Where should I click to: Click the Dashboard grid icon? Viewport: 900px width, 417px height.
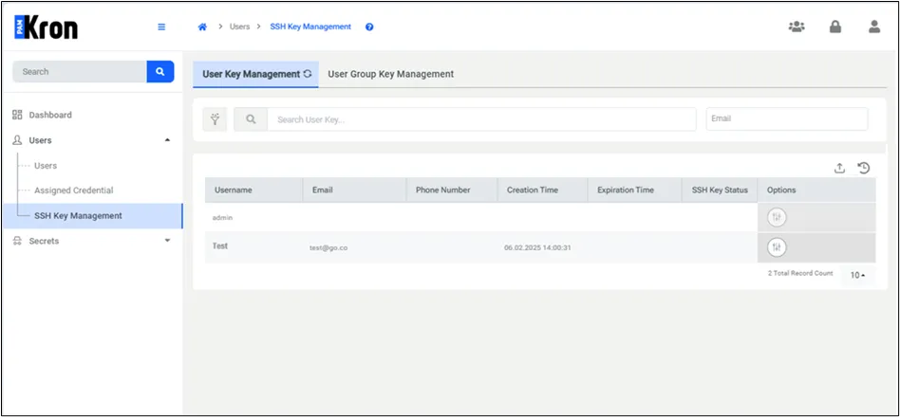[x=17, y=115]
